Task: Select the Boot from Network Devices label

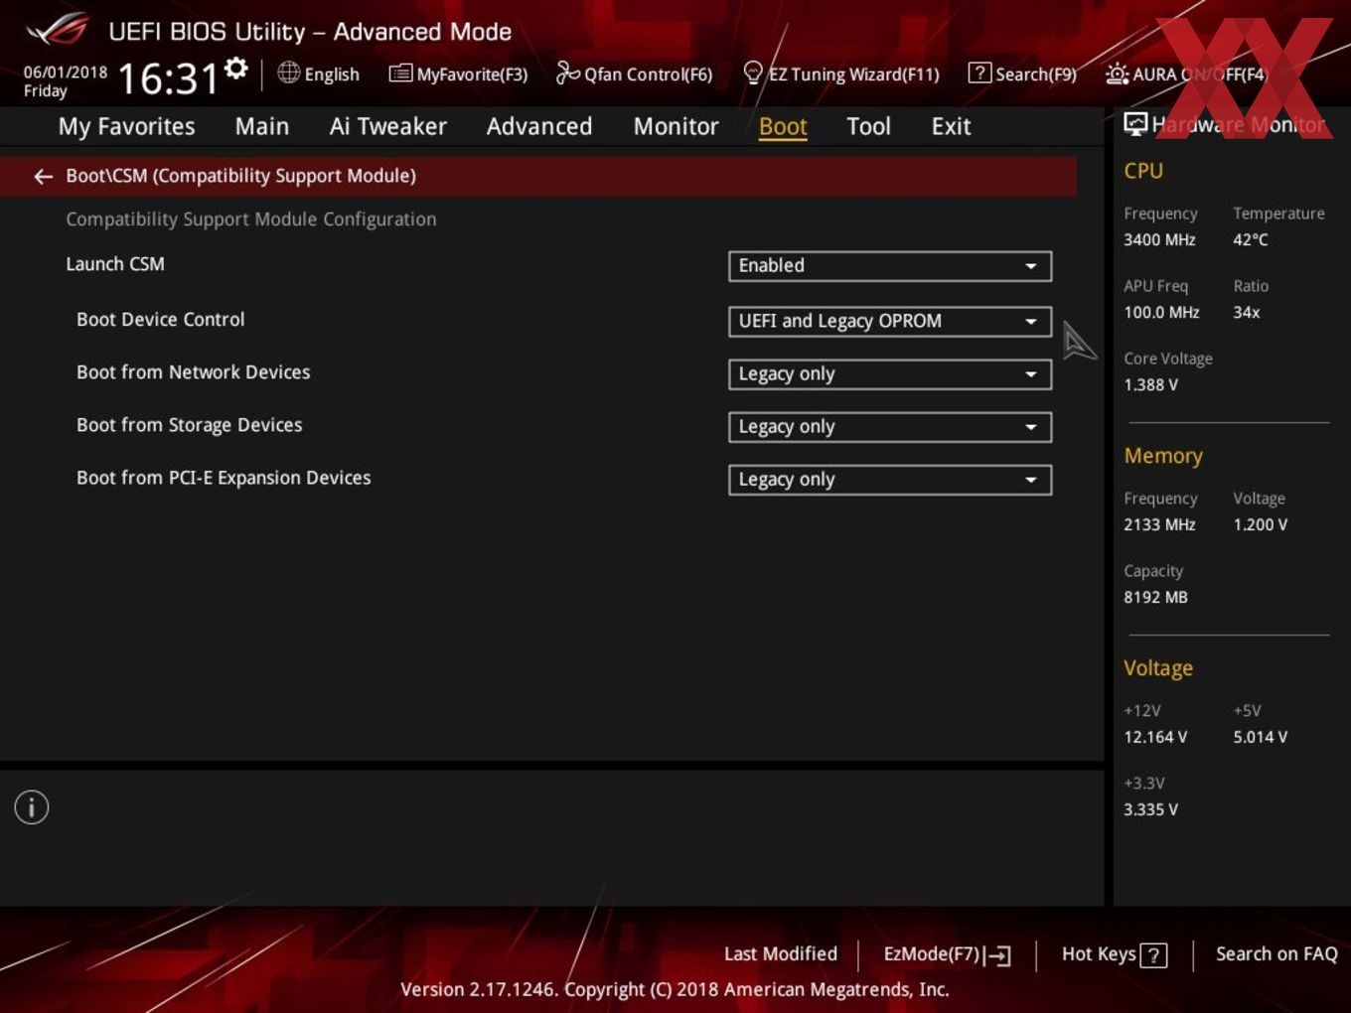Action: [194, 372]
